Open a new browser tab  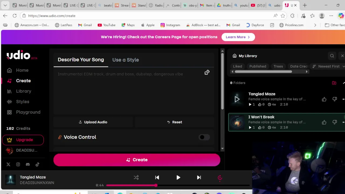[x=305, y=5]
